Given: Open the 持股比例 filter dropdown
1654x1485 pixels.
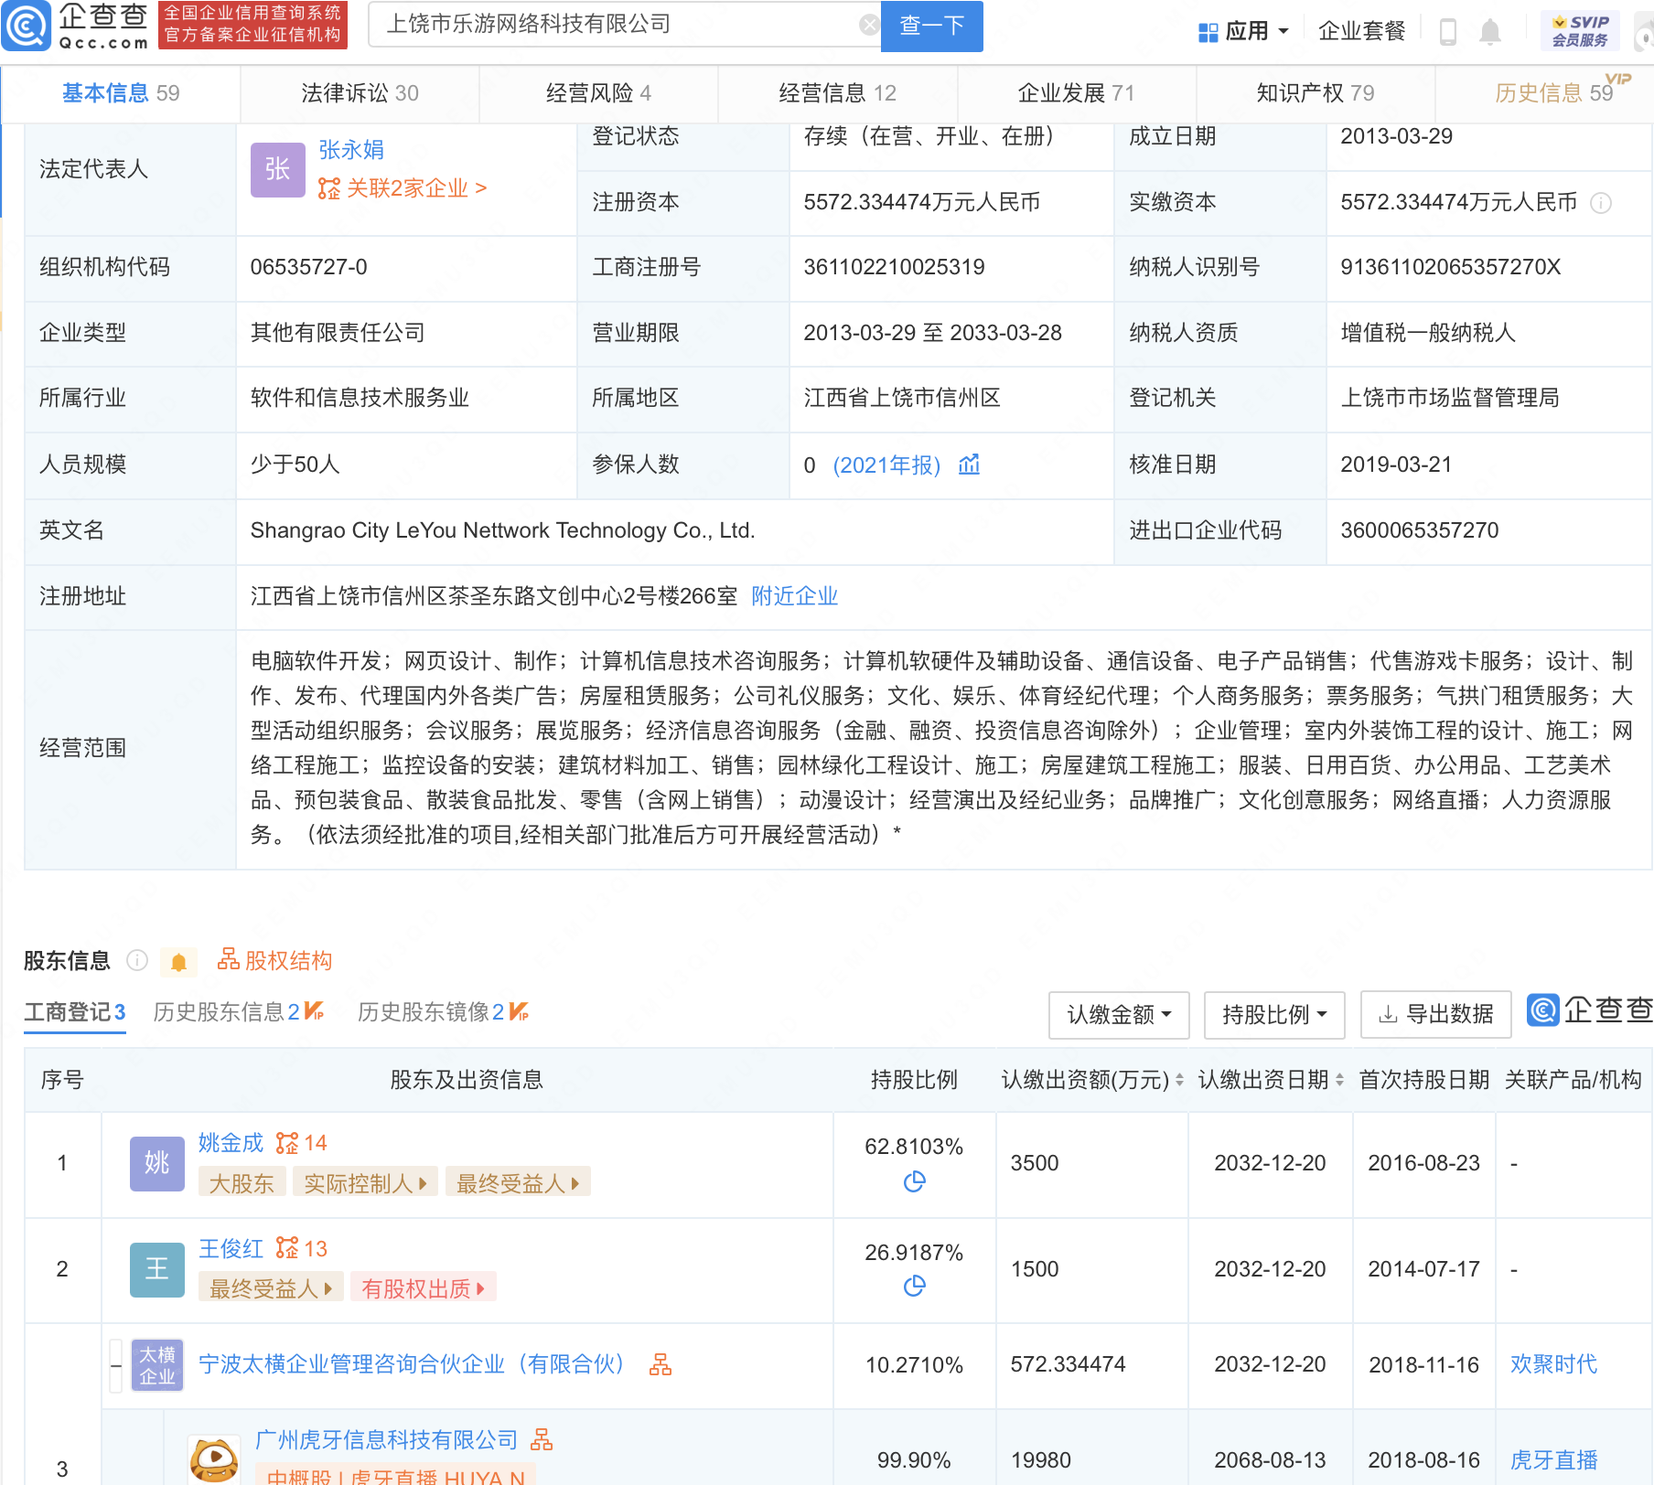Looking at the screenshot, I should [1274, 1014].
